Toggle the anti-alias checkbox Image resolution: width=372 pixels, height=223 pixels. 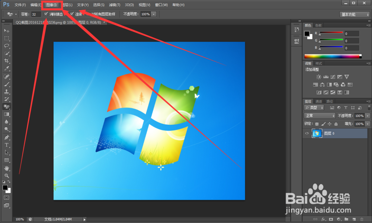[46, 14]
